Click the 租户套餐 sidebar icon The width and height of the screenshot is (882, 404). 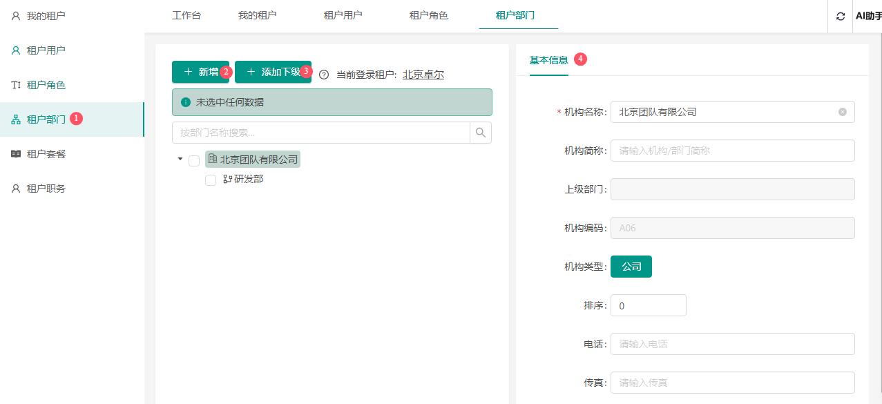[x=16, y=154]
